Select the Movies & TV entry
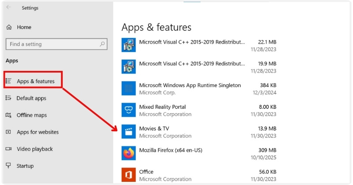Image resolution: width=353 pixels, height=185 pixels. pyautogui.click(x=199, y=132)
